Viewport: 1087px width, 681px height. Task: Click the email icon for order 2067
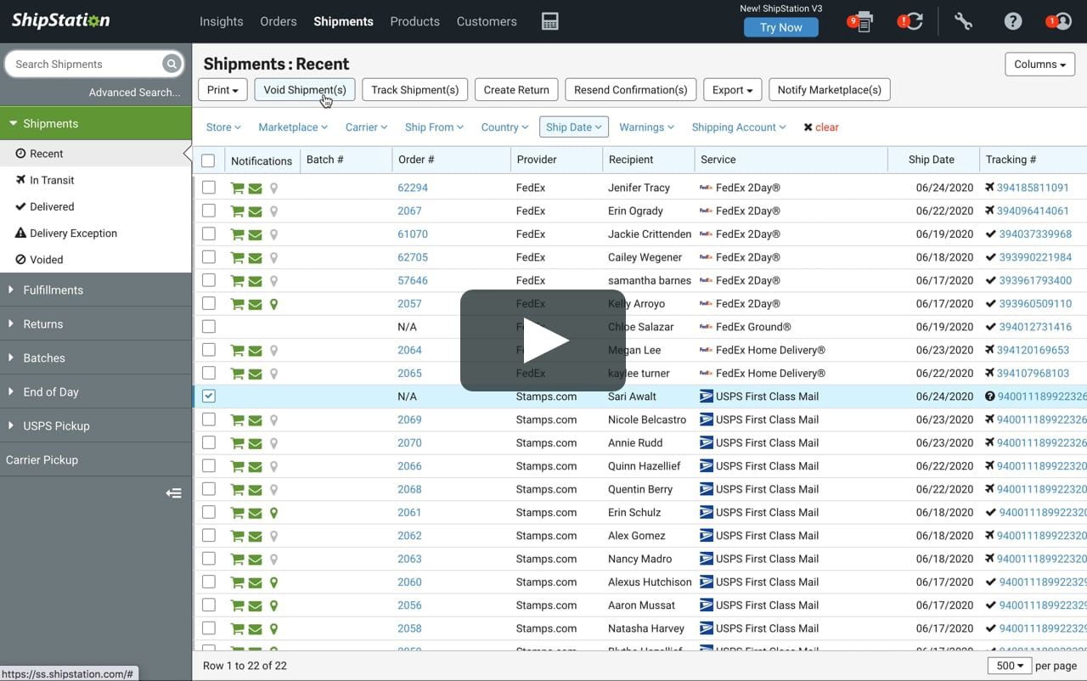tap(255, 211)
